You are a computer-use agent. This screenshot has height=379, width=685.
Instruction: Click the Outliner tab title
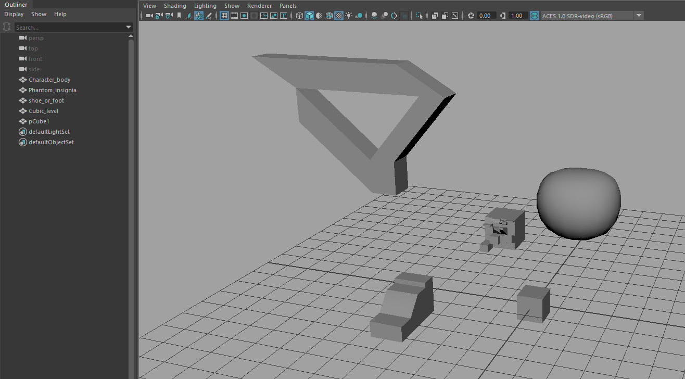pyautogui.click(x=16, y=5)
